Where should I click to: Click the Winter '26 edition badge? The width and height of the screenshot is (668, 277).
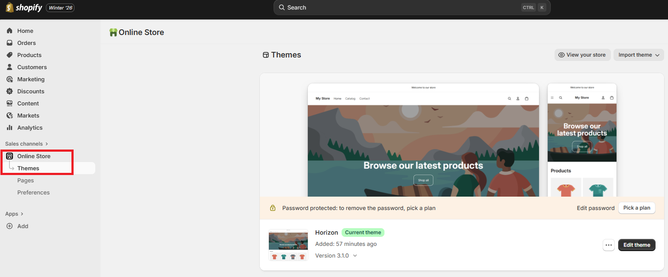pos(60,8)
